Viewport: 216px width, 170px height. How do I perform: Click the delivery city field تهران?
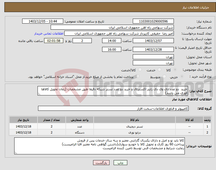click(x=153, y=63)
